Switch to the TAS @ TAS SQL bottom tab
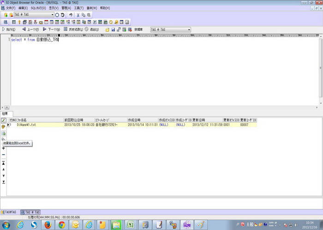This screenshot has height=230, width=323. [30, 212]
